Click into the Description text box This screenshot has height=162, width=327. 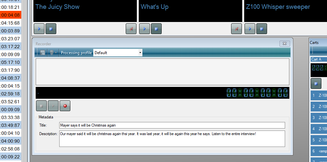point(172,139)
